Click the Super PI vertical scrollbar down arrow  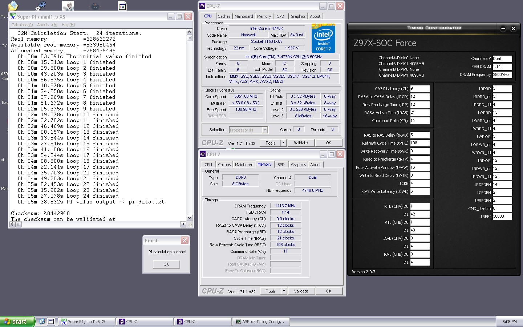(189, 218)
